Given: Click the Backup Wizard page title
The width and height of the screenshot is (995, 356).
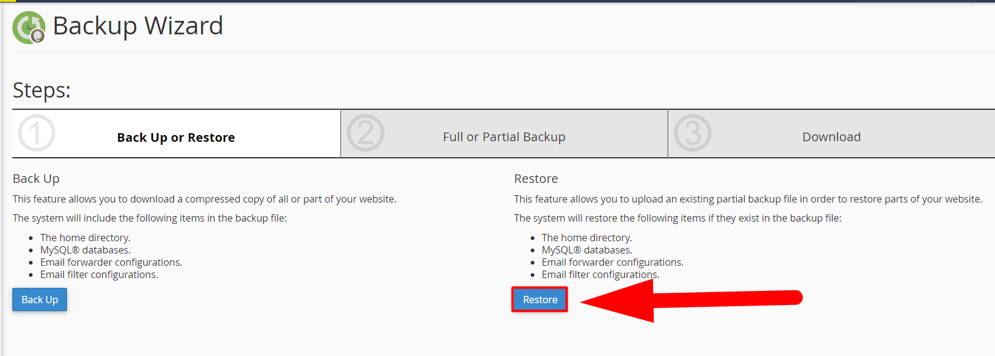Looking at the screenshot, I should (x=138, y=26).
